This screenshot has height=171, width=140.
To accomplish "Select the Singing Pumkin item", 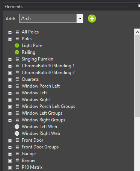I will pyautogui.click(x=38, y=59).
